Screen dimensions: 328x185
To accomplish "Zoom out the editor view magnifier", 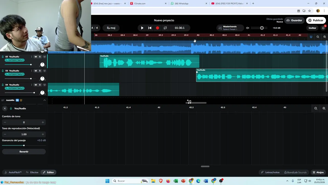I will point(316,108).
